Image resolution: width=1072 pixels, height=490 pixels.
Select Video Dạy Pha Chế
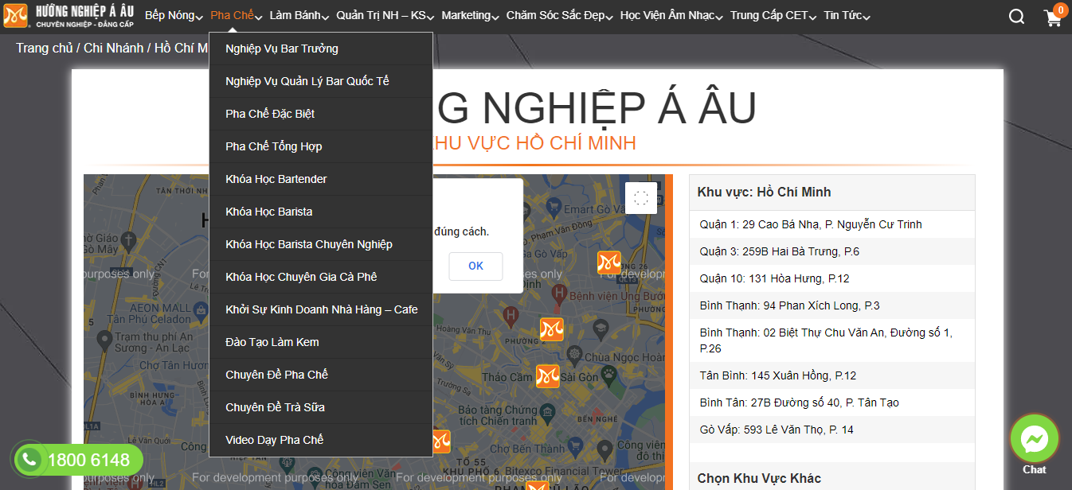click(x=321, y=440)
